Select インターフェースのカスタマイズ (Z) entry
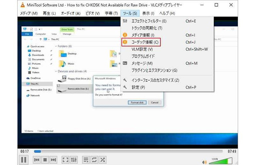The width and height of the screenshot is (255, 165). pyautogui.click(x=167, y=80)
